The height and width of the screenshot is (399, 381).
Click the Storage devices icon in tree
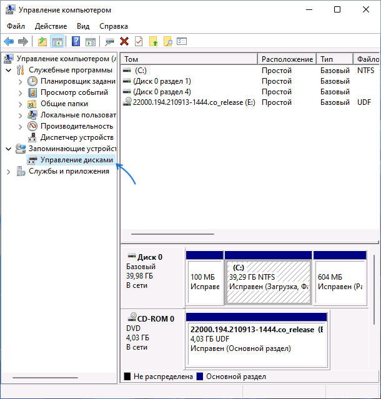coord(21,149)
